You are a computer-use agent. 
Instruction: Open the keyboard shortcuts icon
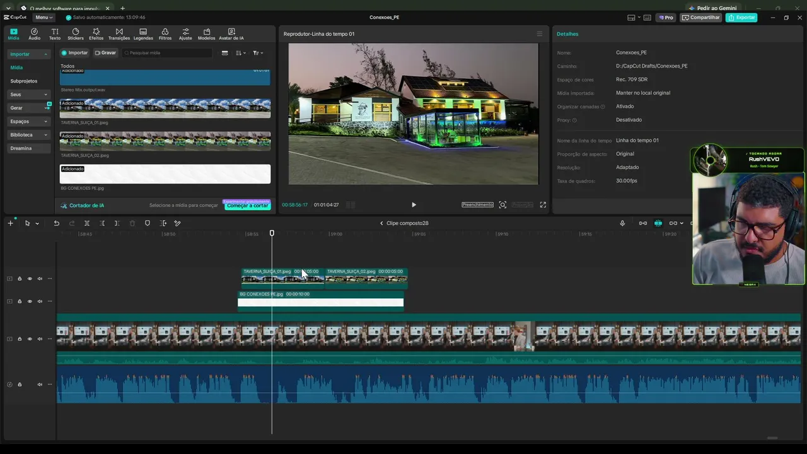pos(648,18)
